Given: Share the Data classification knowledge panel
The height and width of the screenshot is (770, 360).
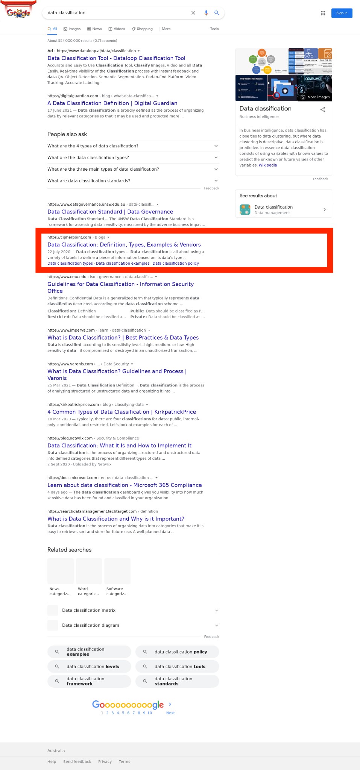Looking at the screenshot, I should click(323, 109).
